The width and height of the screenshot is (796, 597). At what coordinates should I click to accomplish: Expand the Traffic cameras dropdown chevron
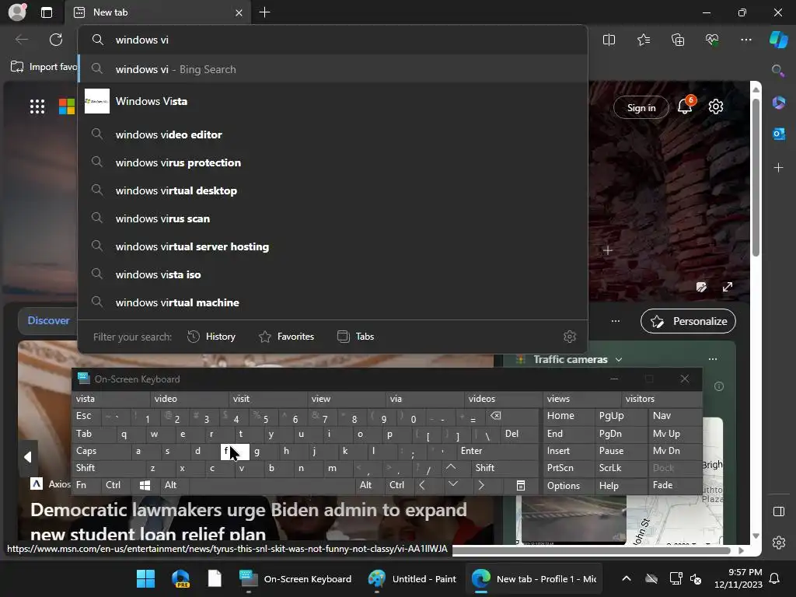(618, 359)
